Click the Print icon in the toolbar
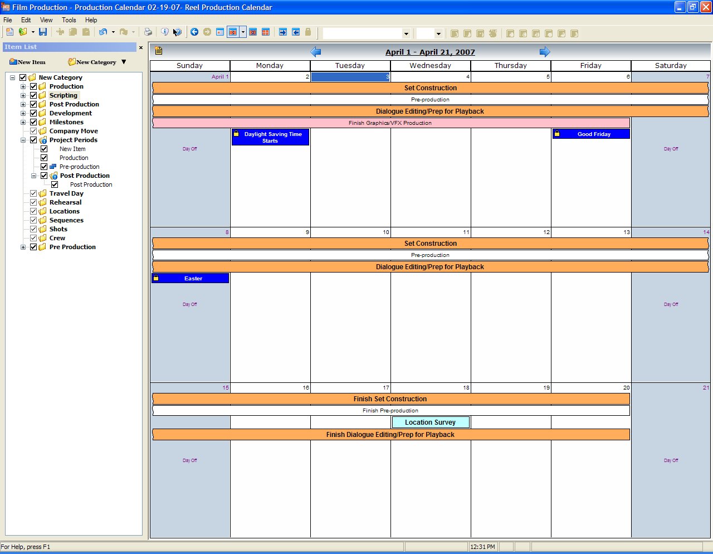The width and height of the screenshot is (713, 554). tap(148, 32)
